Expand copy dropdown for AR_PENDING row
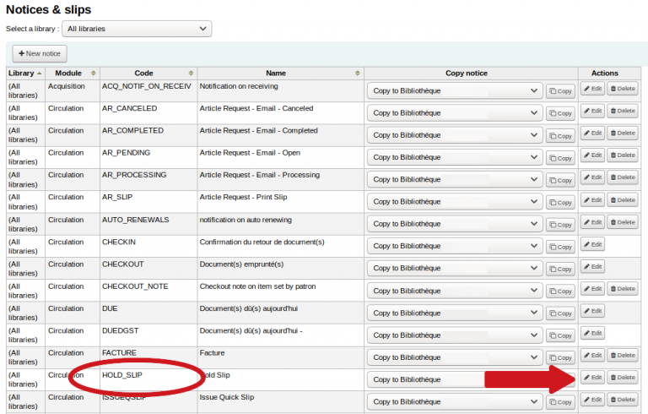Image resolution: width=648 pixels, height=414 pixels. (454, 157)
